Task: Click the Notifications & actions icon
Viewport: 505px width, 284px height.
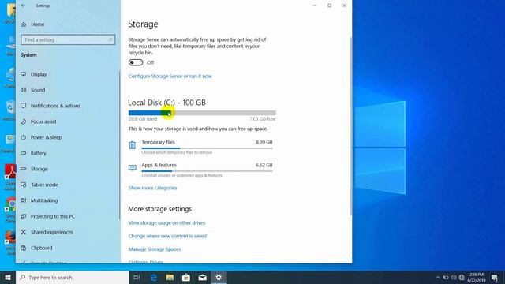Action: [x=24, y=105]
